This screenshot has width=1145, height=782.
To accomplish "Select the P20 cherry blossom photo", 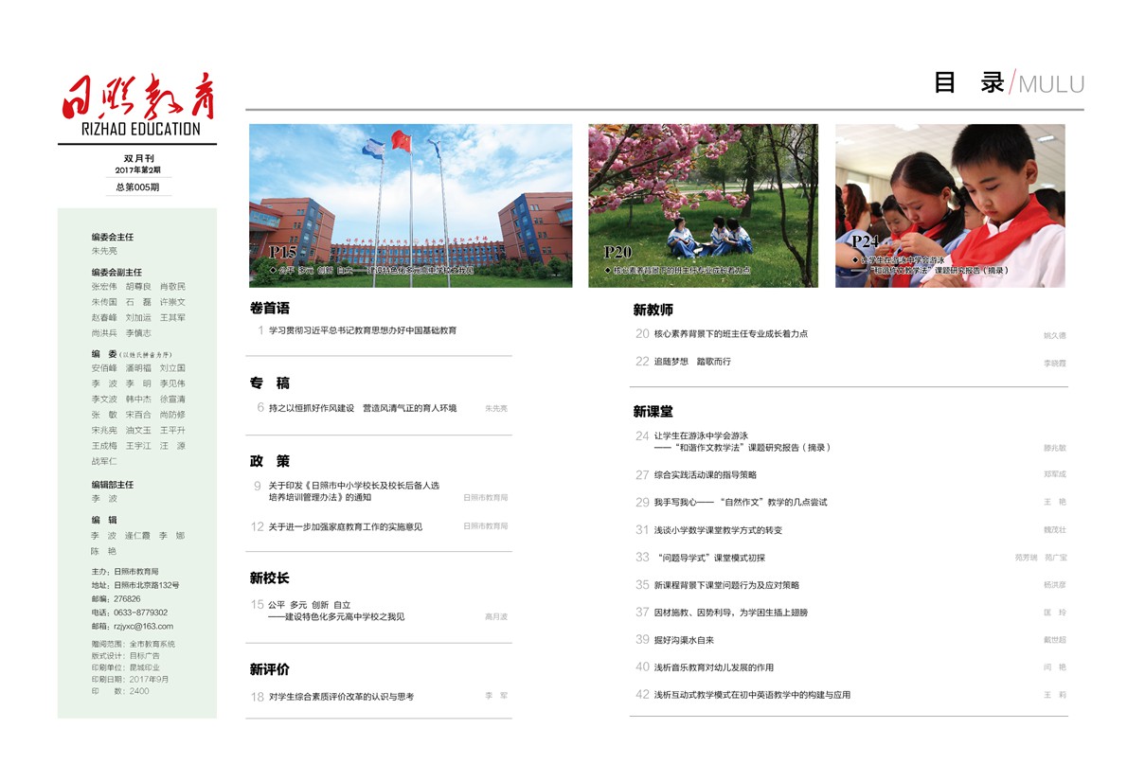I will (704, 205).
